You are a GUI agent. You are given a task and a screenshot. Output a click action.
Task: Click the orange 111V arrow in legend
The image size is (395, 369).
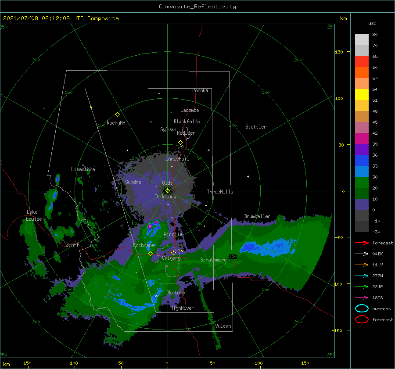(362, 265)
